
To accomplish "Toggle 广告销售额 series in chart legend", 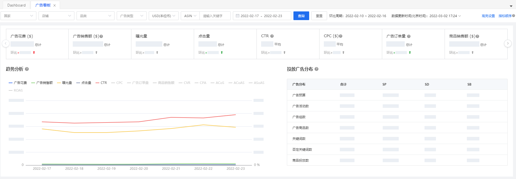I will pos(42,83).
